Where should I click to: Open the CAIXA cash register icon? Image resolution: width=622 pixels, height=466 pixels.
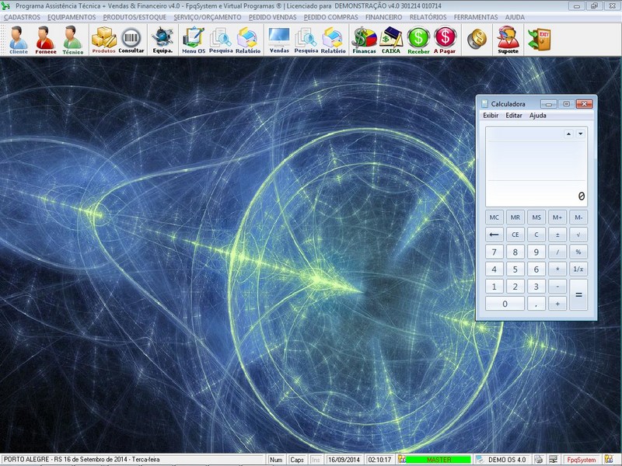391,40
